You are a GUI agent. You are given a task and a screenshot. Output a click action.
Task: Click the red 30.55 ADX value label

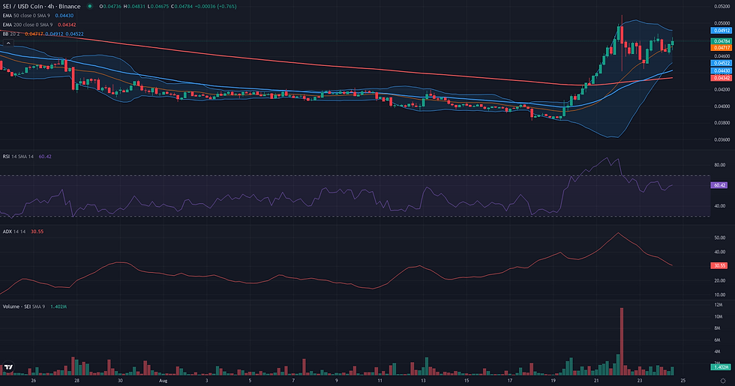click(x=719, y=265)
